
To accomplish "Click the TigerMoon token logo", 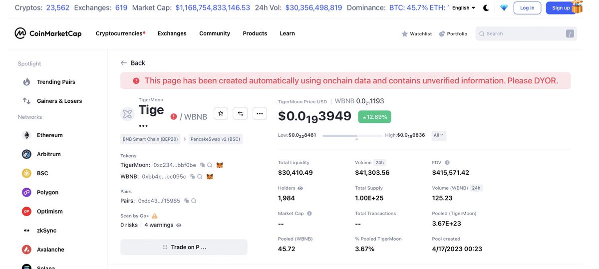I will click(x=128, y=114).
